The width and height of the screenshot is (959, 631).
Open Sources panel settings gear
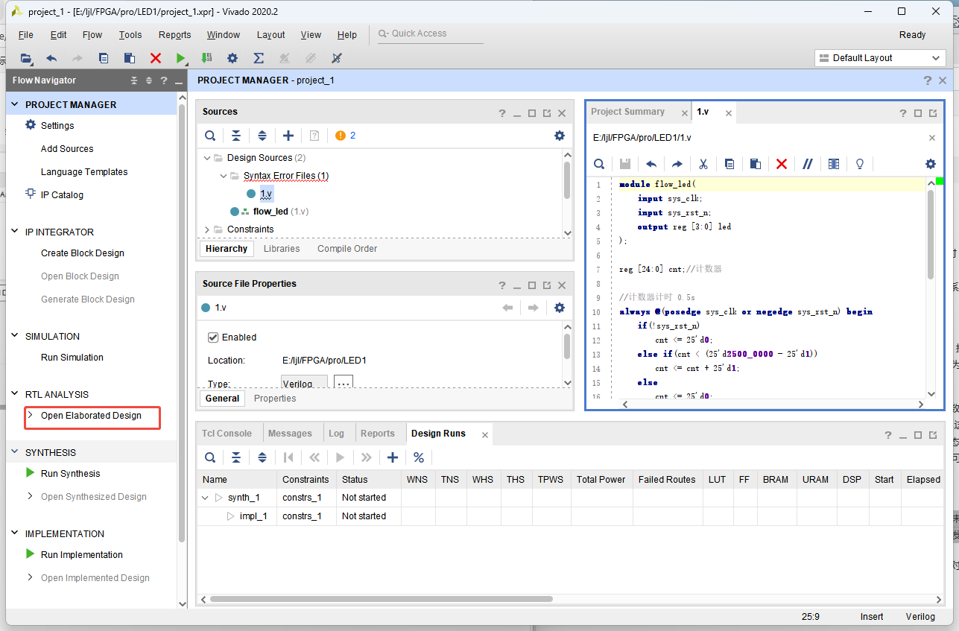tap(560, 136)
